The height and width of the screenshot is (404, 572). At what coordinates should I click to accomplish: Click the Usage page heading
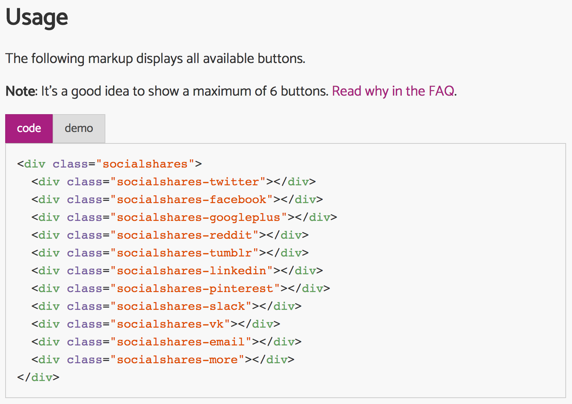tap(36, 17)
